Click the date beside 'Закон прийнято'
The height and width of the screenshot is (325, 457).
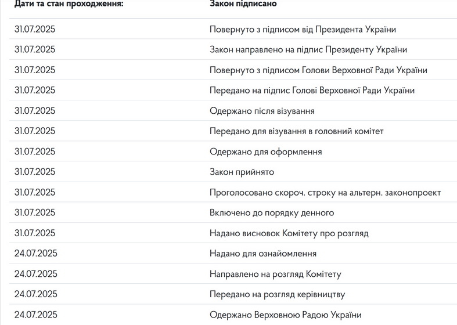(x=35, y=172)
